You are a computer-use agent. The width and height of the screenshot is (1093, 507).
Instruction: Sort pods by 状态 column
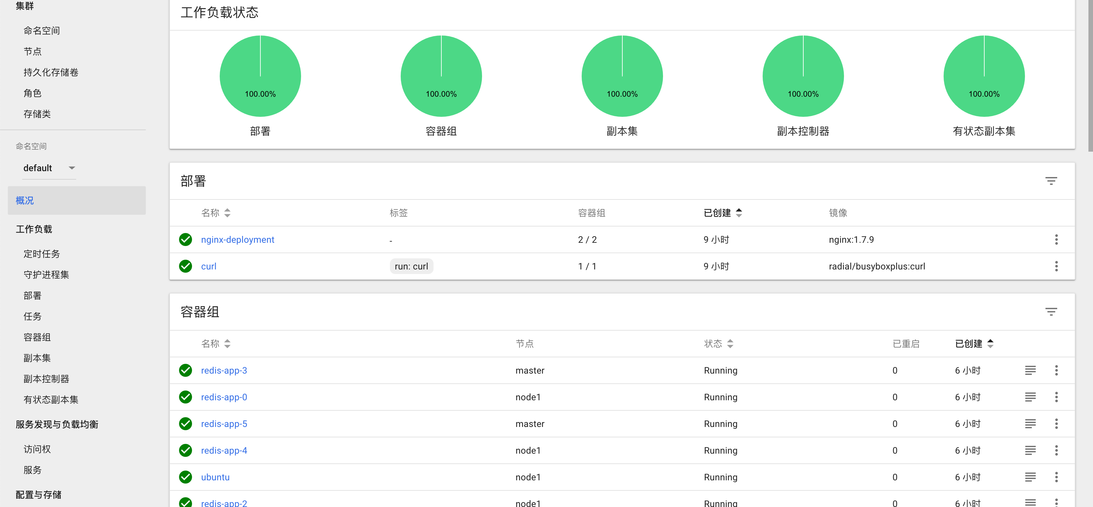click(x=718, y=344)
